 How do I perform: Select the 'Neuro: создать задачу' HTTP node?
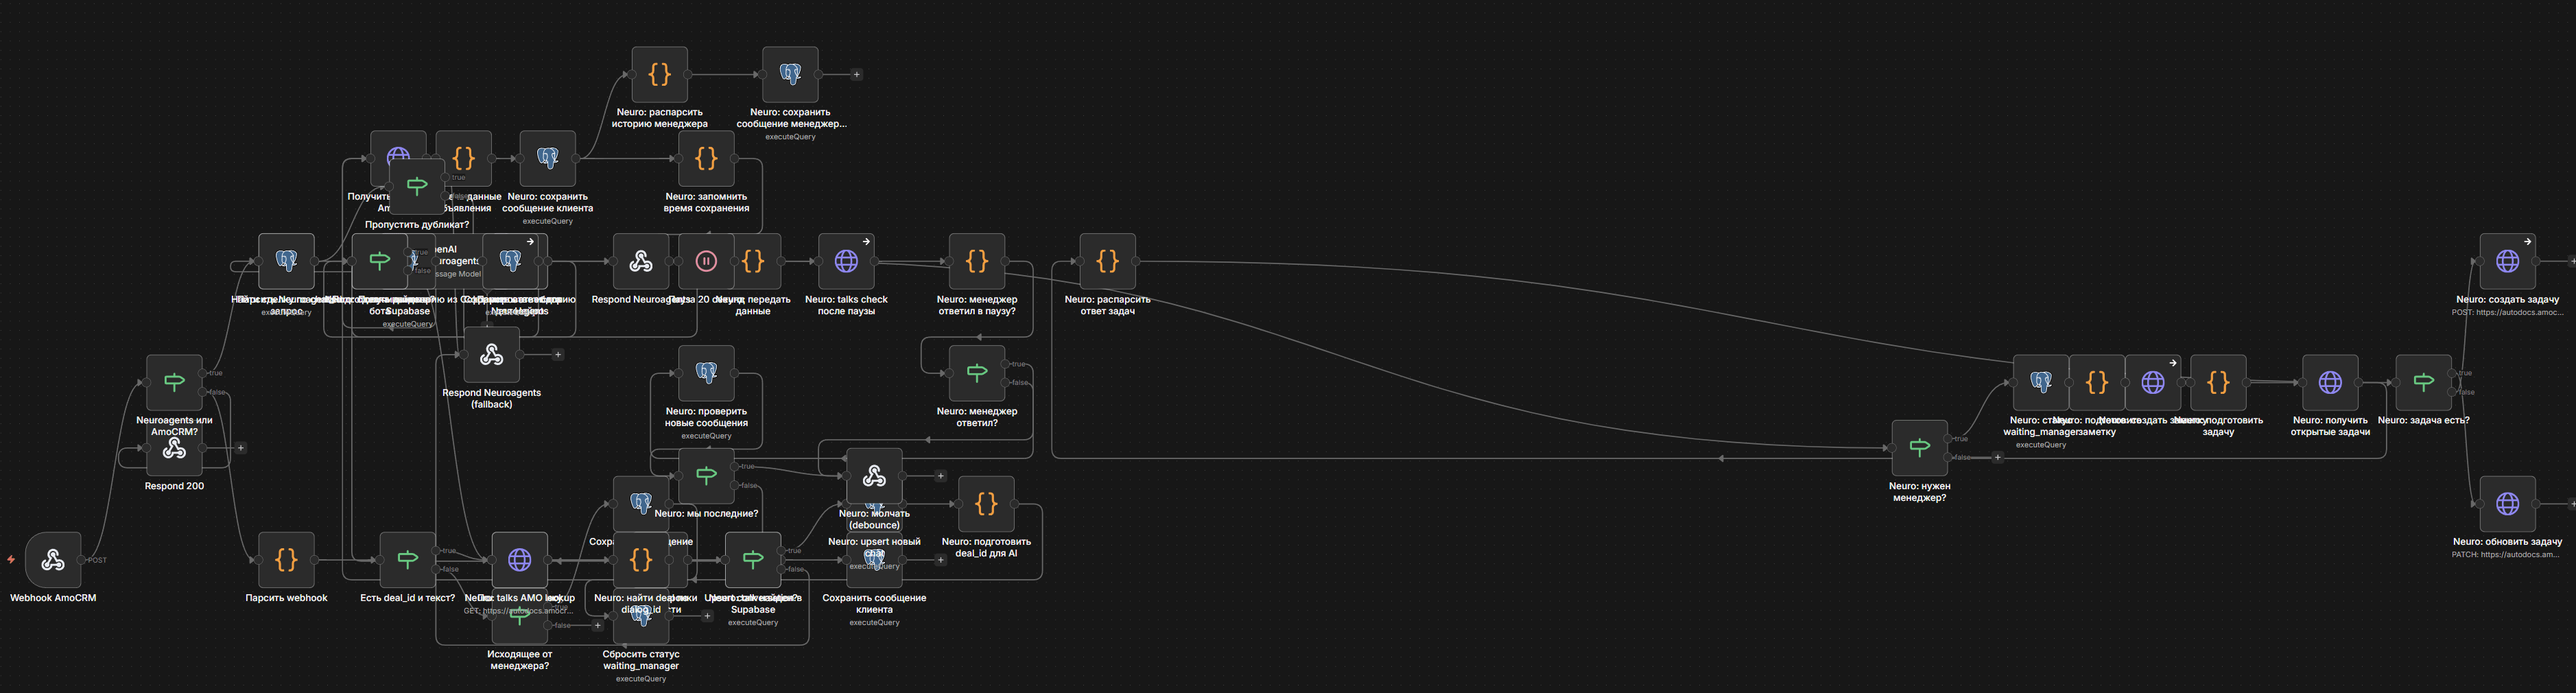click(2507, 261)
